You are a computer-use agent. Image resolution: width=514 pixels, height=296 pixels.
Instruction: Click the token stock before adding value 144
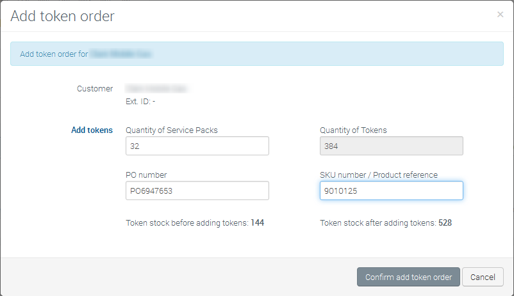coord(258,223)
